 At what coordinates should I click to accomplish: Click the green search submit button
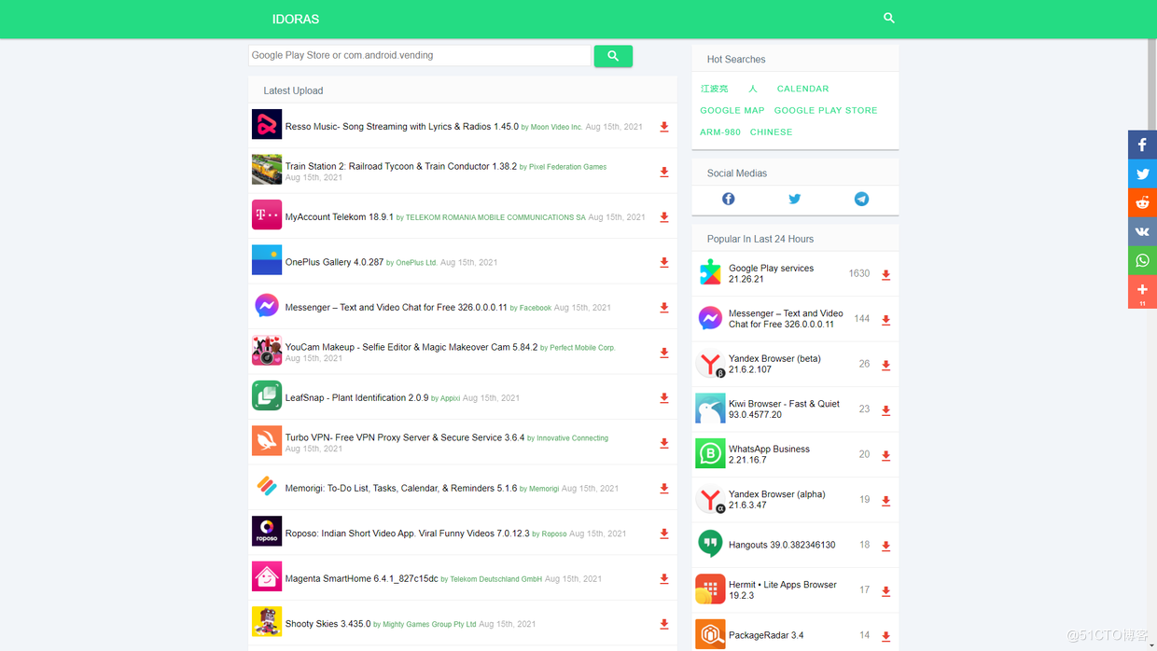pyautogui.click(x=613, y=56)
